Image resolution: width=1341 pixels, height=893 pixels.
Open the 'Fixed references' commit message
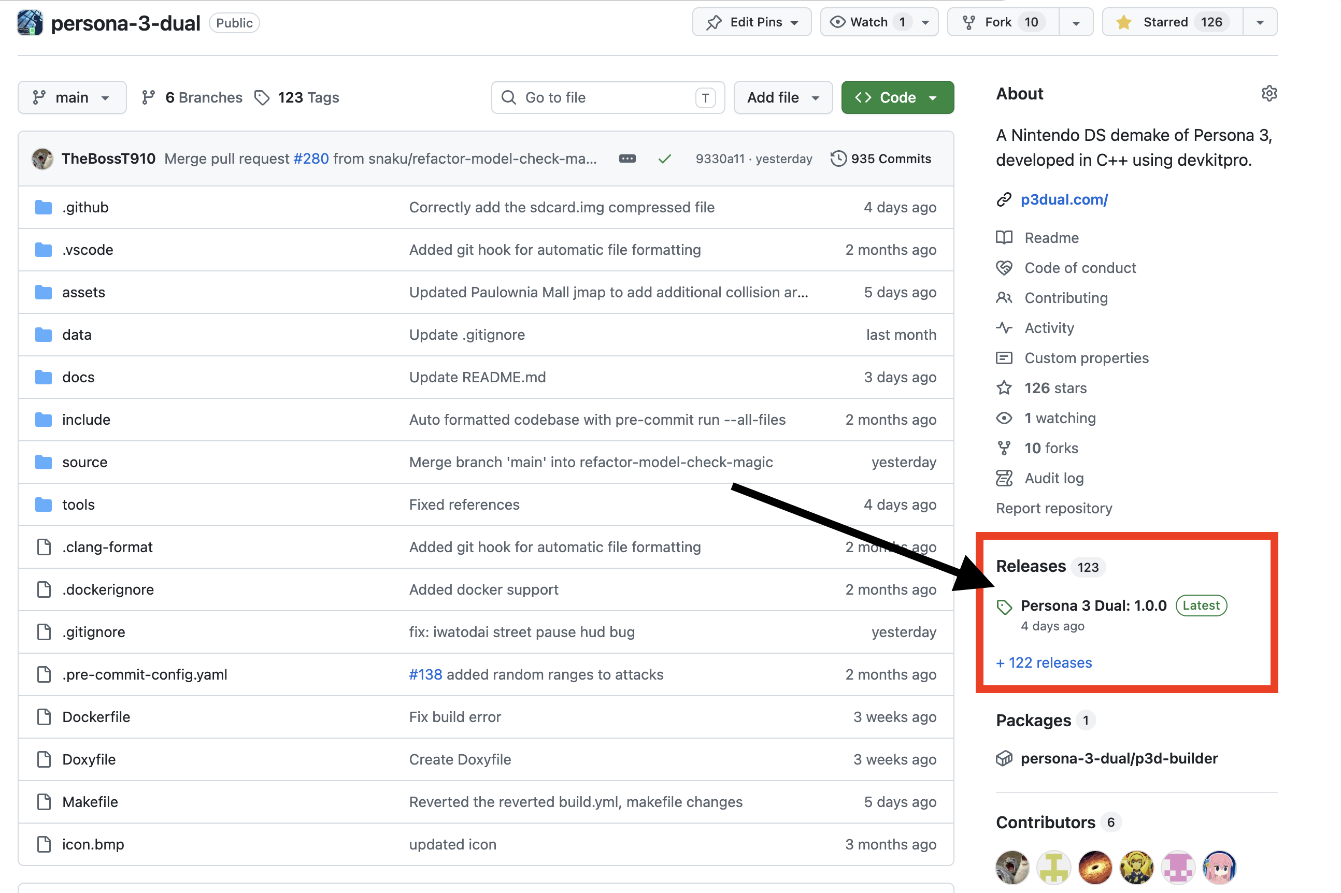point(464,505)
